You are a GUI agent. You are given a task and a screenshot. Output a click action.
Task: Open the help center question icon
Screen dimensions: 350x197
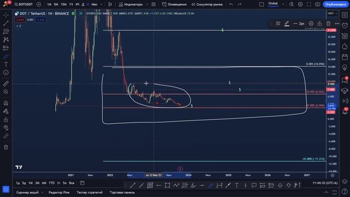click(x=345, y=192)
